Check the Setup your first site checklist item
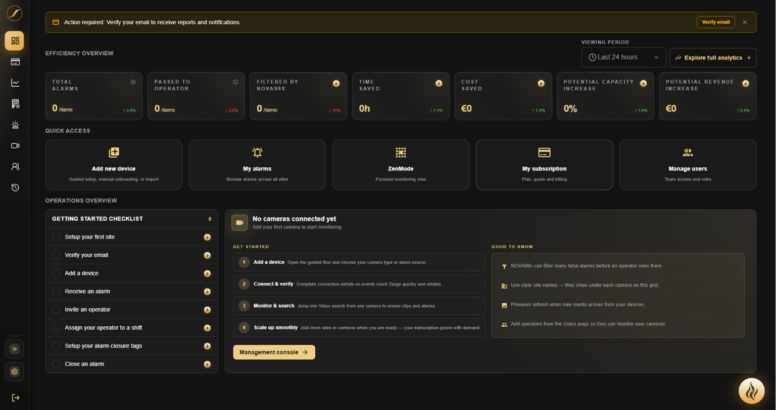 [x=56, y=237]
